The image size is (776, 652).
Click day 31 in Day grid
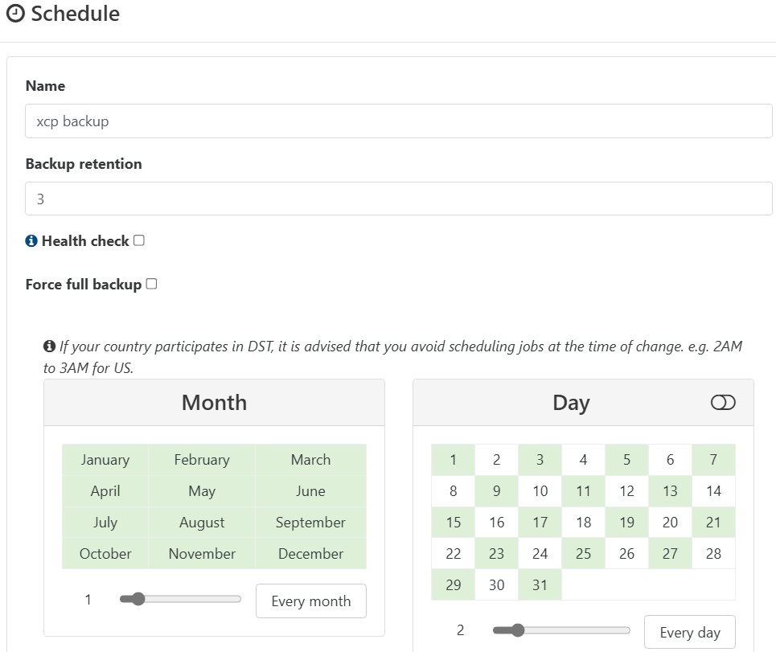pos(540,585)
